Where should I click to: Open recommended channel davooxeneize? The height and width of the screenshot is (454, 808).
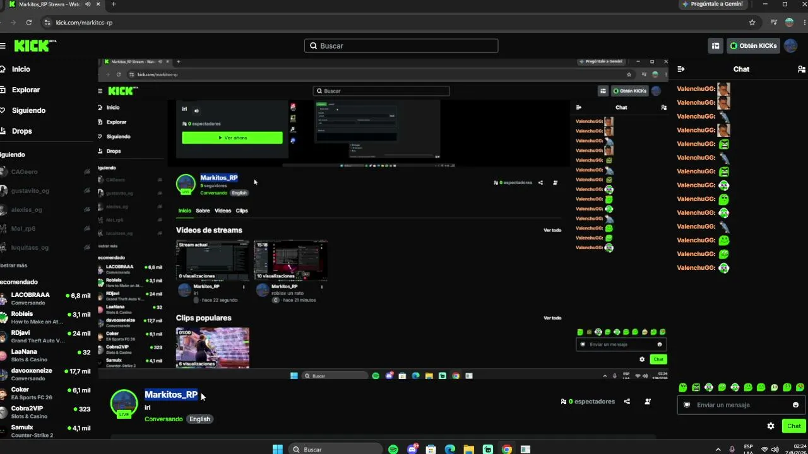pos(45,375)
